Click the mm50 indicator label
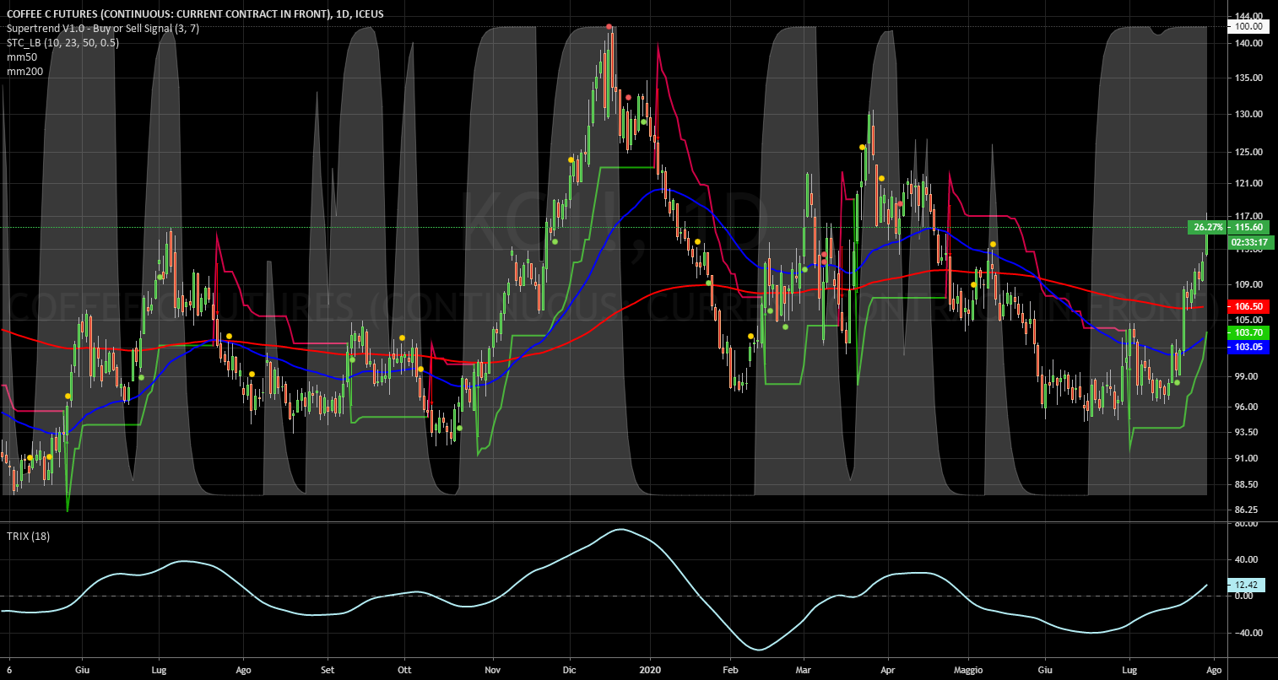Viewport: 1278px width, 680px height. pos(21,57)
